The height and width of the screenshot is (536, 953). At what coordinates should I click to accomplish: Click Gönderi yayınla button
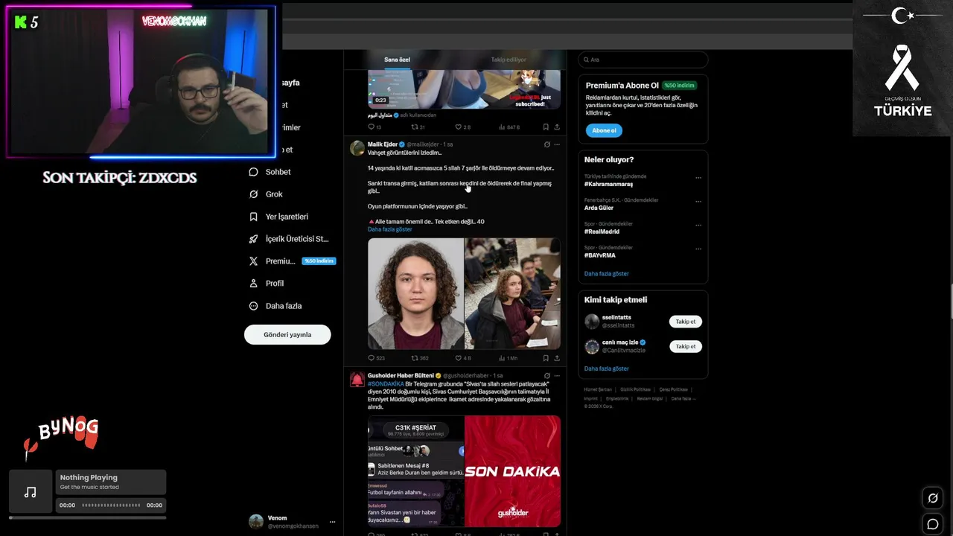[287, 335]
